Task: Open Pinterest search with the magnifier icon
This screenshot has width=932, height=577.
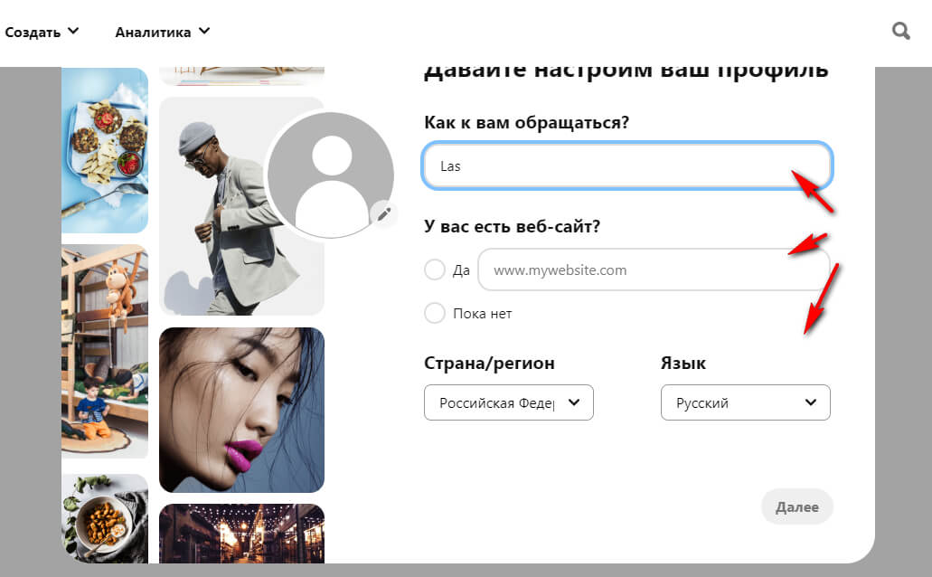Action: coord(899,30)
